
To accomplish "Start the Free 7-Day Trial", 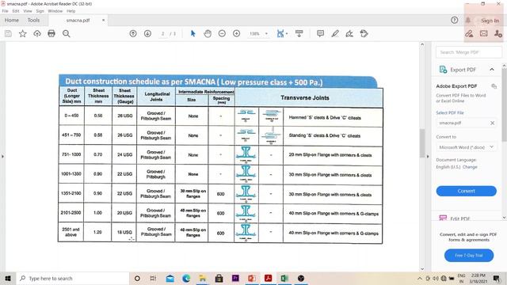I will pos(469,255).
